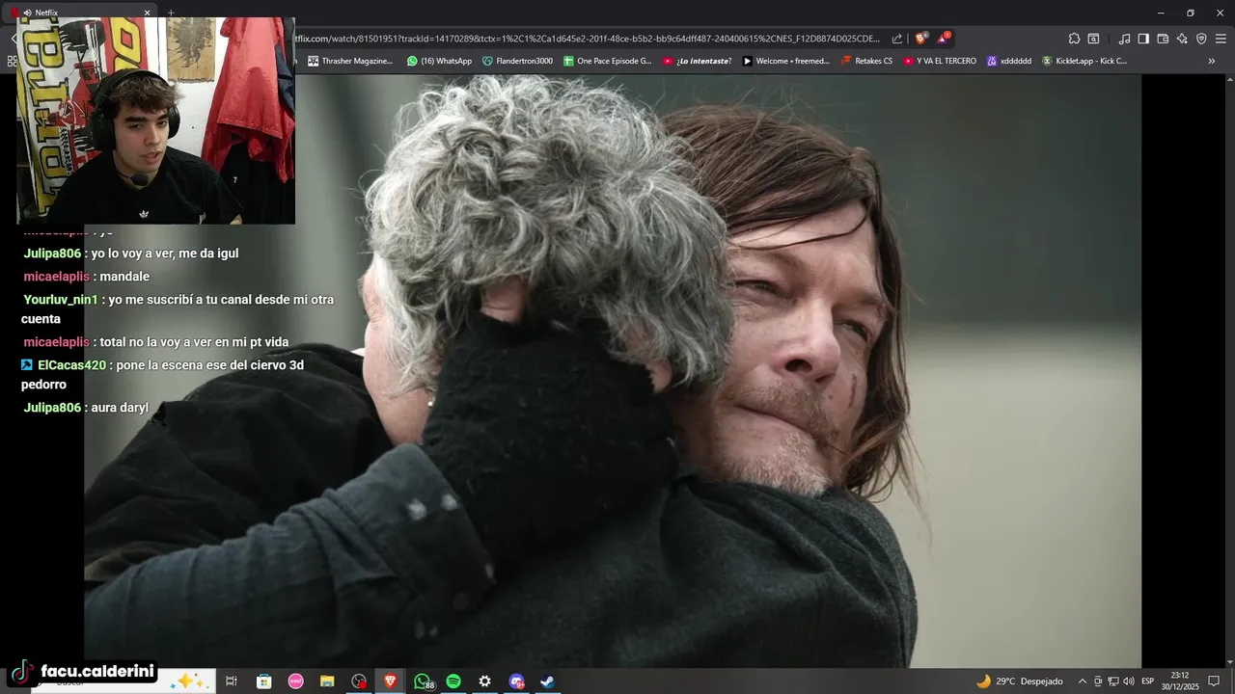Viewport: 1235px width, 694px height.
Task: Open the clock showing 23:12 30/12/2025
Action: [1179, 681]
